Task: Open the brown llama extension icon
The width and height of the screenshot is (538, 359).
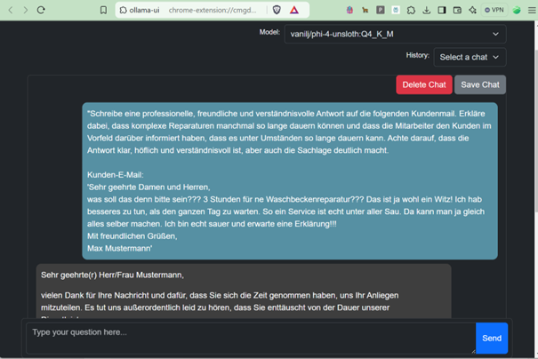Action: pos(365,10)
